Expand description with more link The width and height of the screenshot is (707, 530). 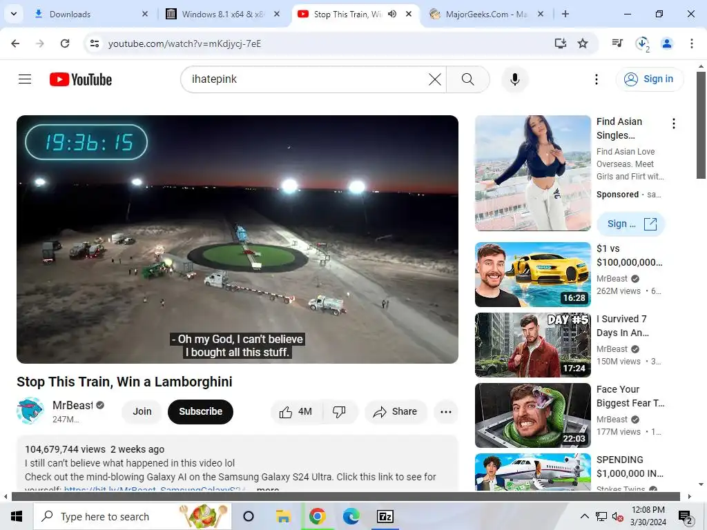point(268,489)
